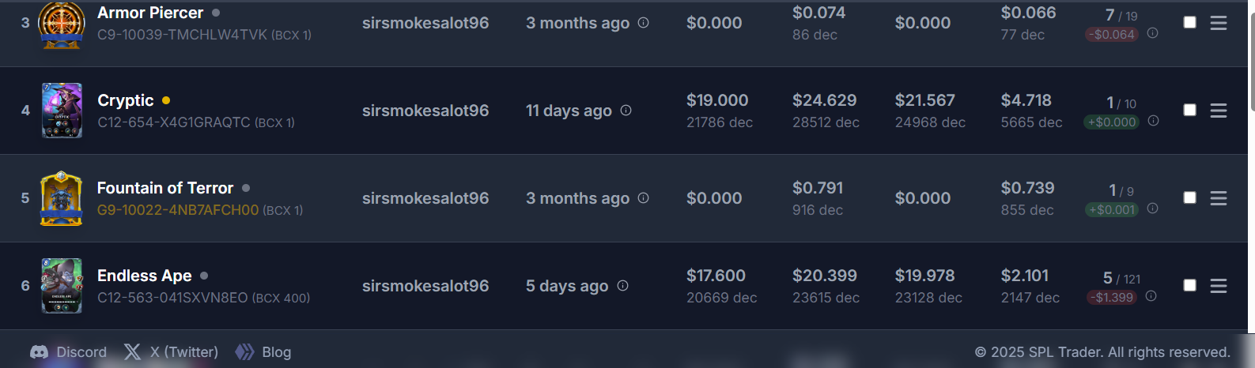This screenshot has width=1255, height=368.
Task: Click info icon next to Armor Piercer -$0.064 badge
Action: pos(1152,33)
